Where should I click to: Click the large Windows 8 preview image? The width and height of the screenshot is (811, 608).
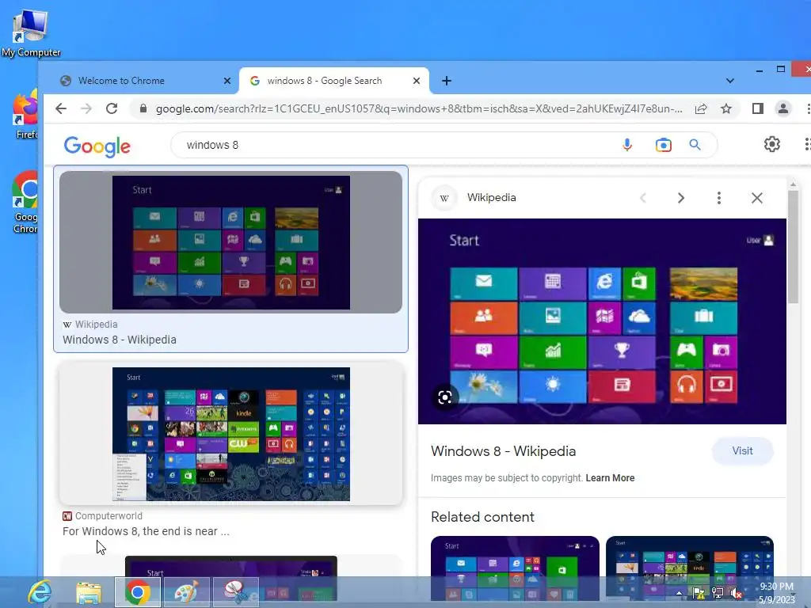click(x=602, y=321)
